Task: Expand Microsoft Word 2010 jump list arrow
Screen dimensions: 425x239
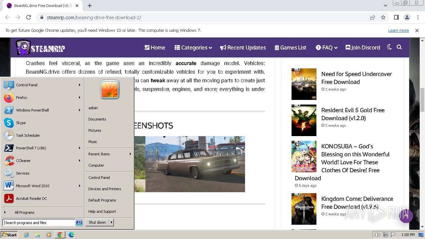Action: point(80,186)
